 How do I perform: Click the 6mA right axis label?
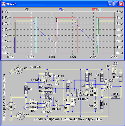[x=120, y=18]
